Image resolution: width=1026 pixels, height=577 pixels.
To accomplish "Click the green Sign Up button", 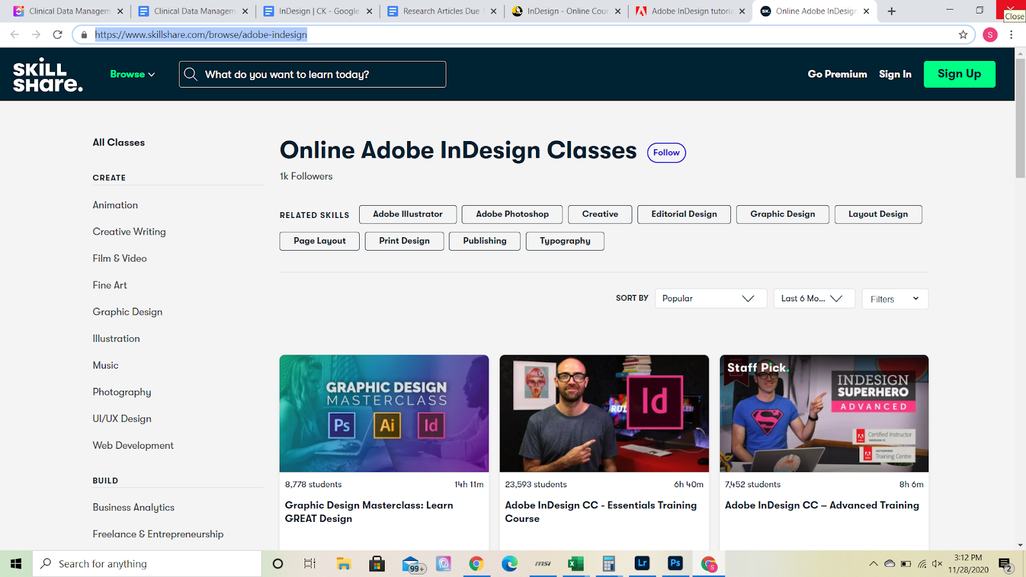I will click(959, 74).
